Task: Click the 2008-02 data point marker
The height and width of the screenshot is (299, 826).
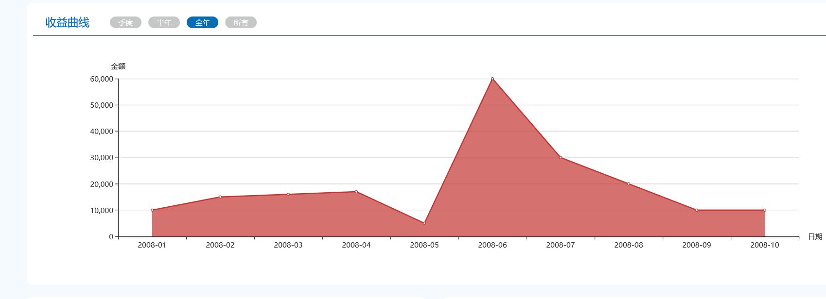Action: [220, 197]
